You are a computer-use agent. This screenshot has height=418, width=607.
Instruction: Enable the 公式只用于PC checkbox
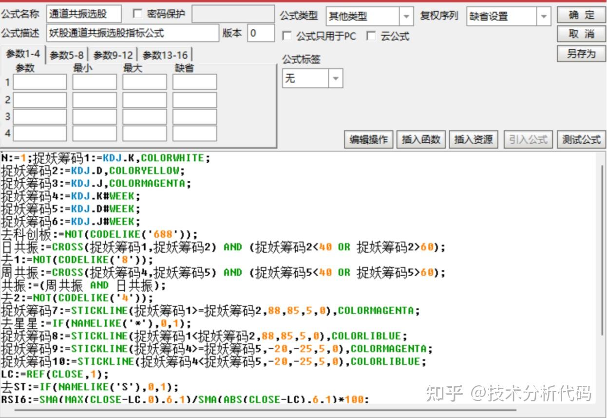point(287,36)
